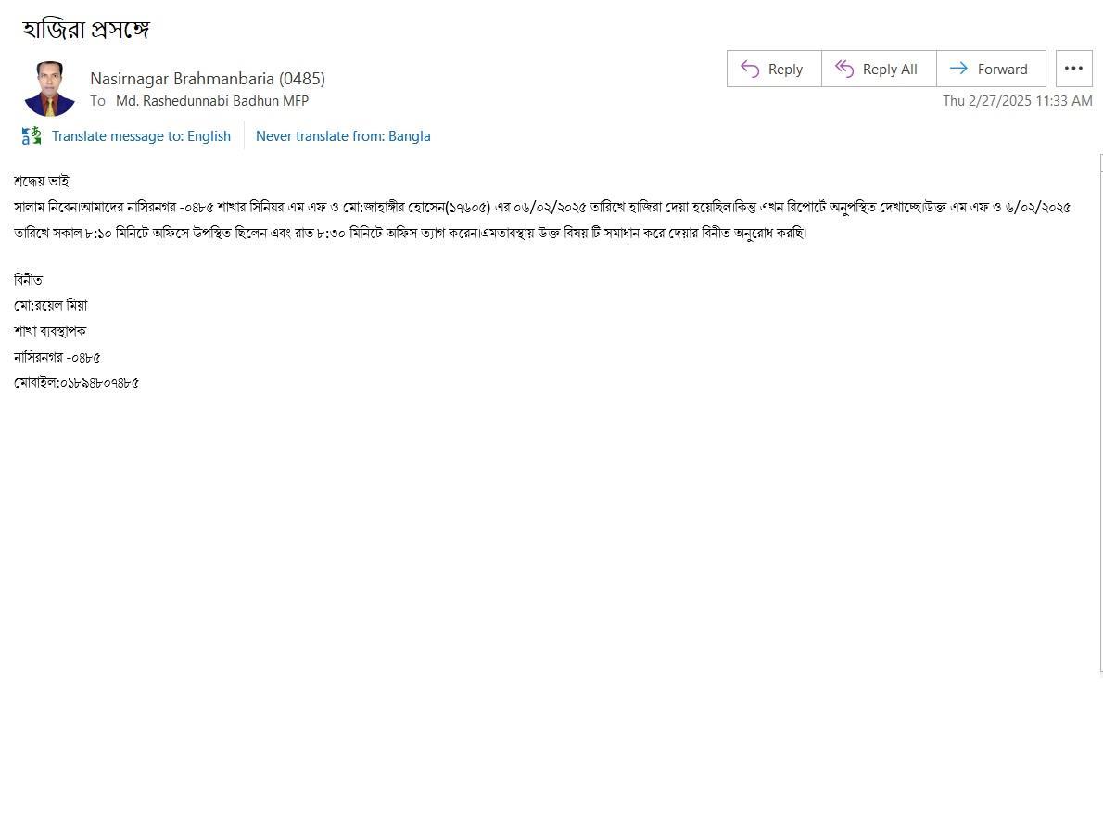Click the Reply button label

(785, 69)
